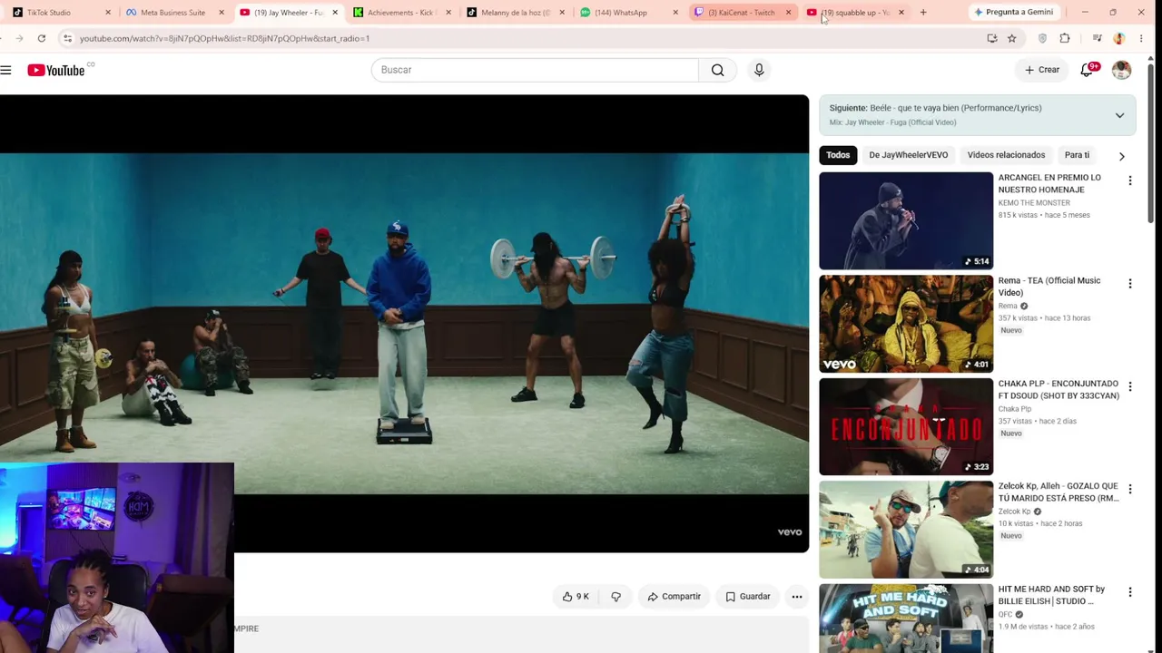1162x653 pixels.
Task: Select the De JayWheelerVEVO filter chip
Action: click(908, 155)
